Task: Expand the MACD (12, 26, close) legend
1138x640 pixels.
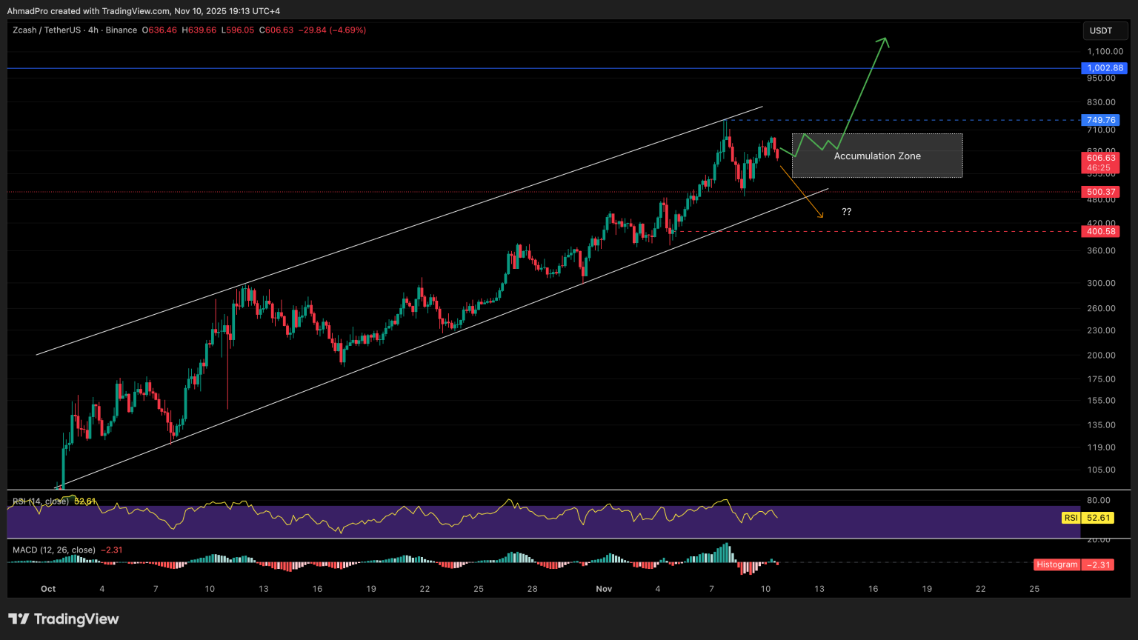Action: point(54,550)
